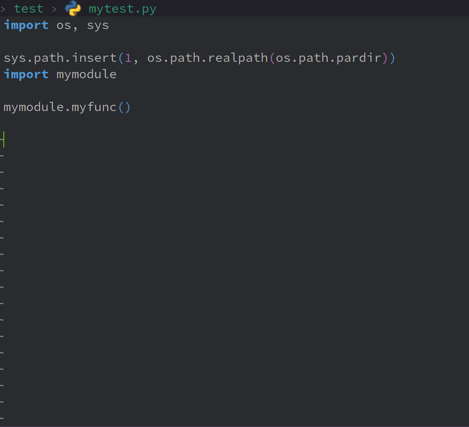
Task: Select the mytest.py breadcrumb label
Action: tap(122, 8)
